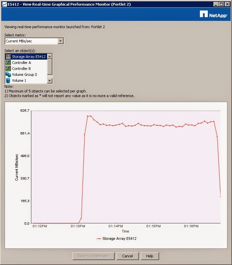Close the performance monitor window
The height and width of the screenshot is (265, 232).
click(227, 4)
